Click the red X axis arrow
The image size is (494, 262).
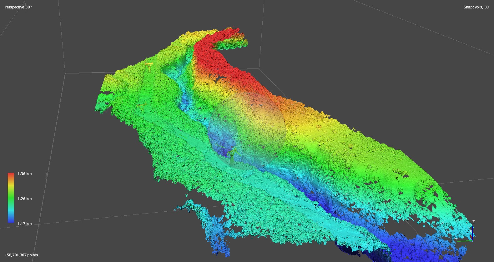(471, 237)
